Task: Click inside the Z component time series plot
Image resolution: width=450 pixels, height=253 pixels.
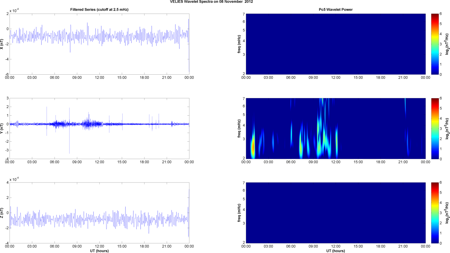Action: tap(99, 213)
